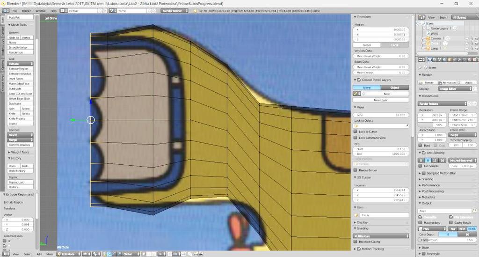Open Blender Render engine dropdown
The image size is (479, 257).
coord(174,11)
